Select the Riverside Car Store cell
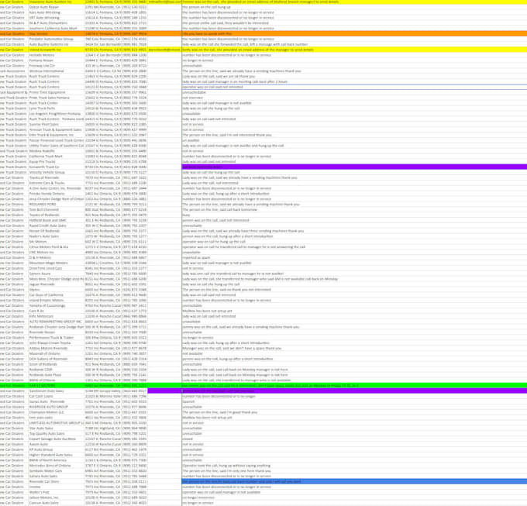 click(x=56, y=482)
